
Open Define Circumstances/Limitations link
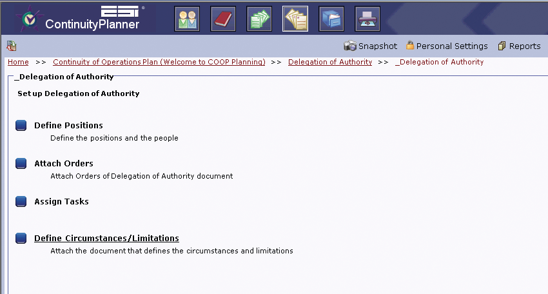106,238
